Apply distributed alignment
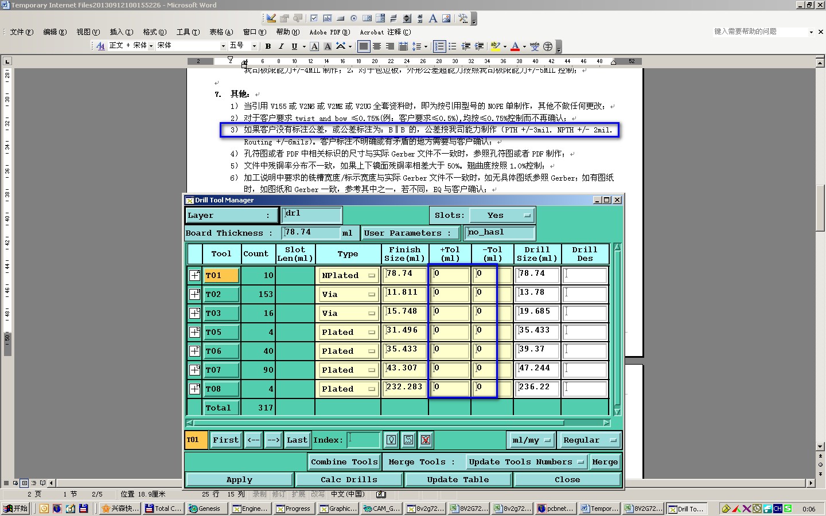 pyautogui.click(x=403, y=46)
